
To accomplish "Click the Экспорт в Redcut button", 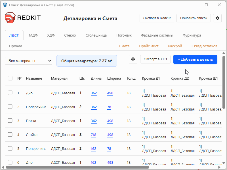I will click(x=157, y=18).
